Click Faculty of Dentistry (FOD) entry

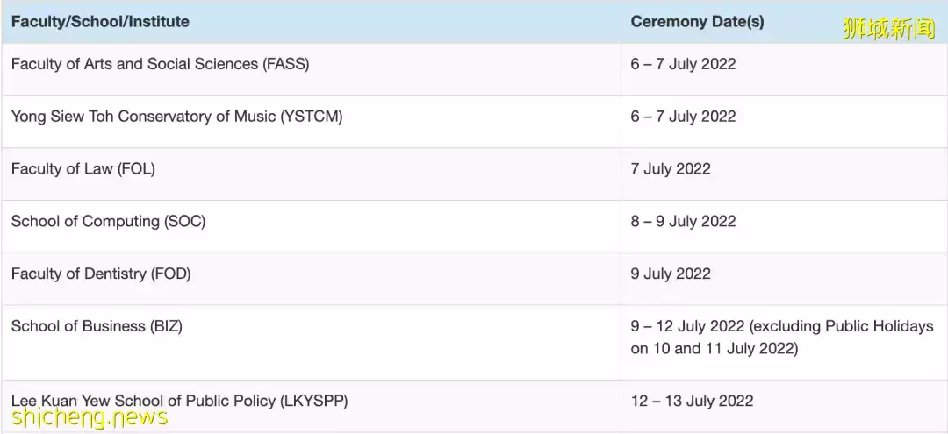101,274
